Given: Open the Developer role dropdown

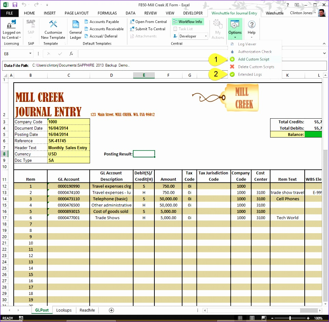Looking at the screenshot, I should click(x=206, y=36).
